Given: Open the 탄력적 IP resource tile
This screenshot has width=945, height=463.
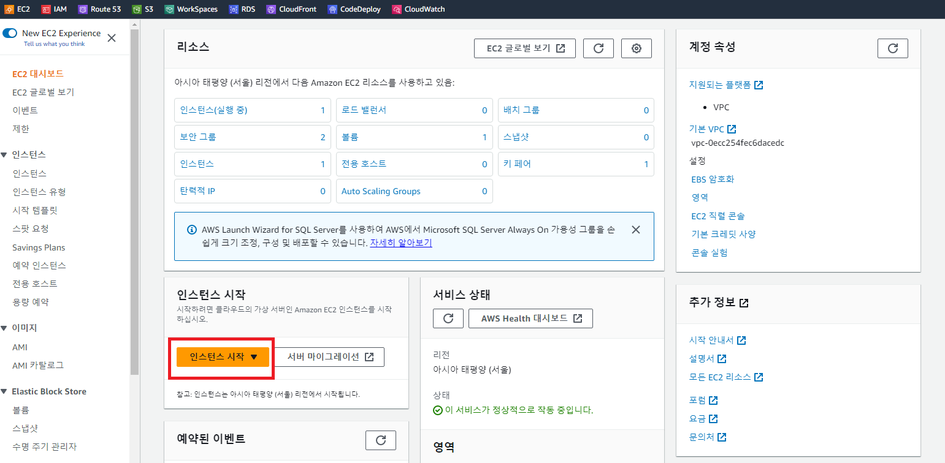Looking at the screenshot, I should pyautogui.click(x=253, y=191).
